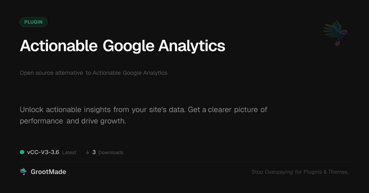Click "Plugins" in the footer tagline
The width and height of the screenshot is (369, 193).
pos(312,172)
